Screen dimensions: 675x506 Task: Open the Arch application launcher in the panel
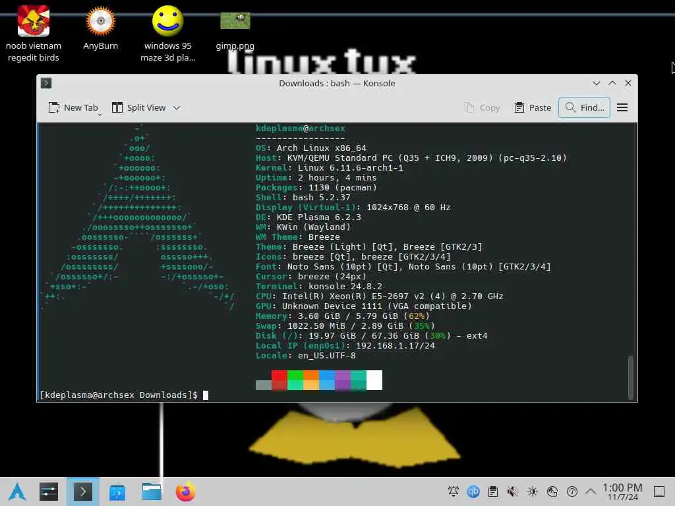pyautogui.click(x=17, y=492)
